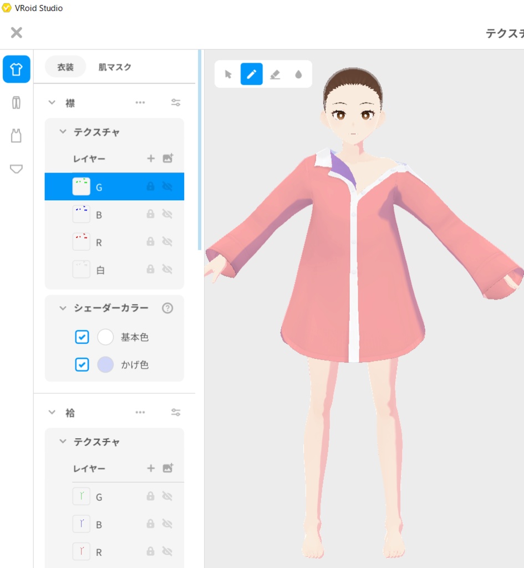This screenshot has width=524, height=568.
Task: Open the 襟 options menu with the three dots
Action: click(140, 102)
